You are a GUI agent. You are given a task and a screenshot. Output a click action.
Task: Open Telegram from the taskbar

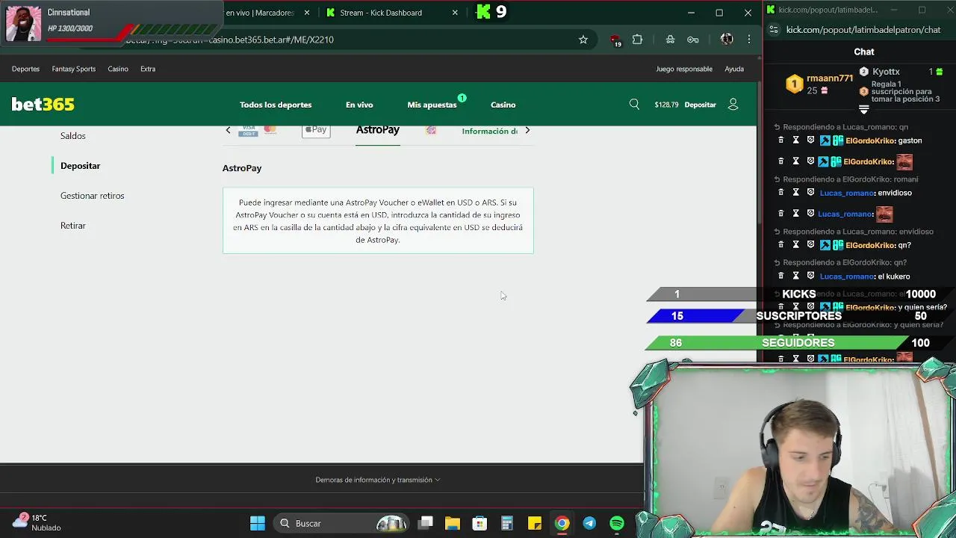tap(589, 523)
